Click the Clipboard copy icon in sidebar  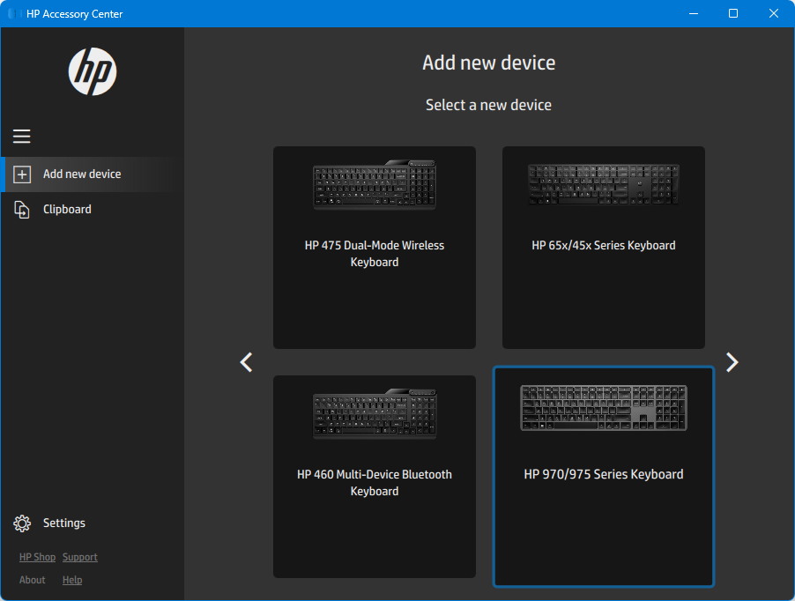(x=21, y=209)
